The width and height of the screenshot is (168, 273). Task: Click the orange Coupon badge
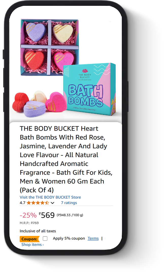29,239
